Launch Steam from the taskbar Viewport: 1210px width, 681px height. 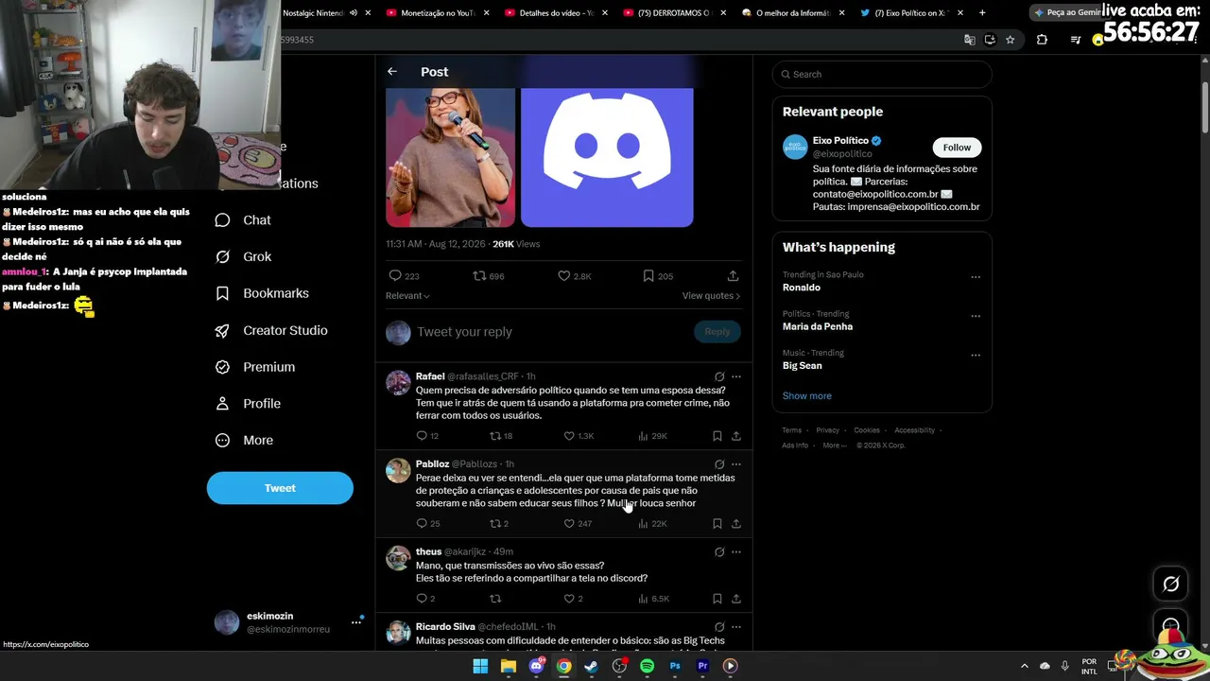pyautogui.click(x=591, y=666)
